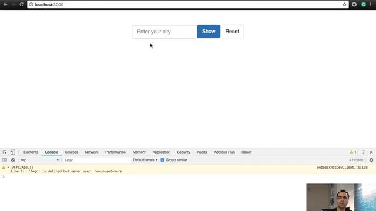Viewport: 376px width, 211px height.
Task: Click the 4 hidden messages indicator
Action: (x=356, y=160)
